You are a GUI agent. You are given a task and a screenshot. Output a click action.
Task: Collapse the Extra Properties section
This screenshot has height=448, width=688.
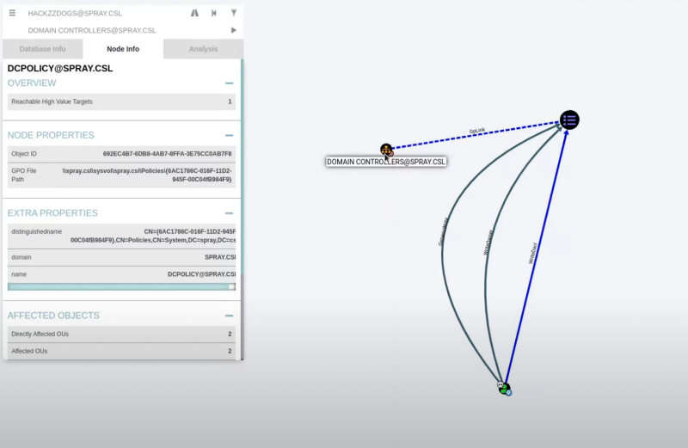[x=229, y=213]
